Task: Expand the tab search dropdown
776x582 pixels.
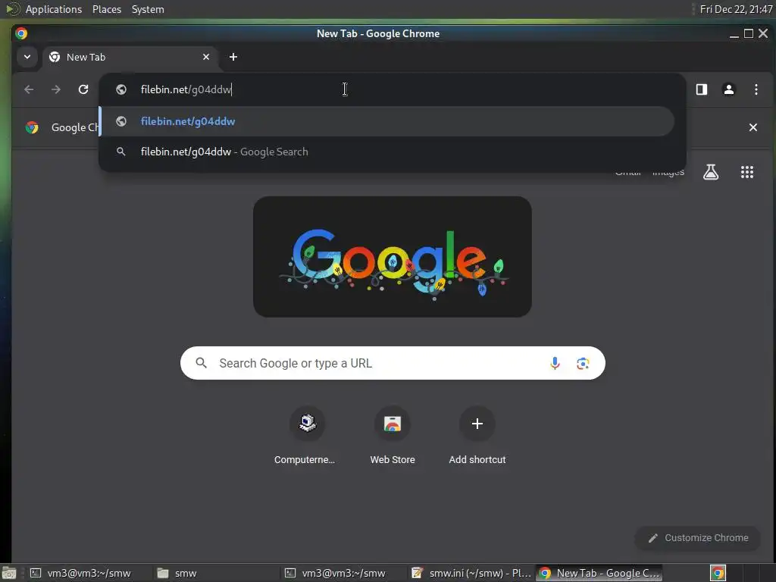Action: [27, 57]
